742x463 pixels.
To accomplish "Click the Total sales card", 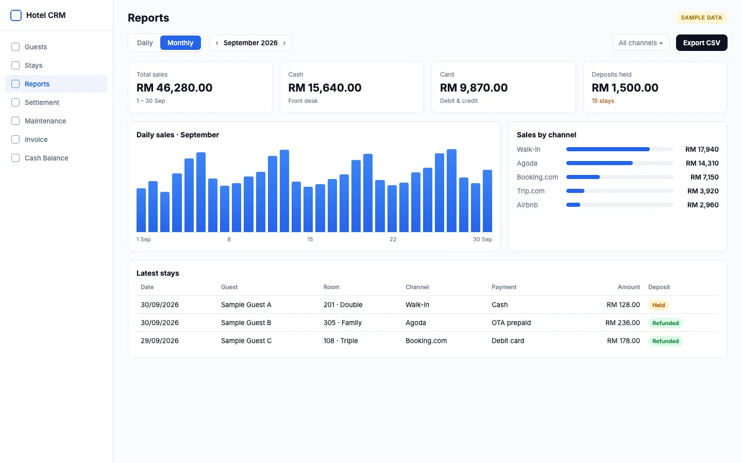I will click(200, 87).
